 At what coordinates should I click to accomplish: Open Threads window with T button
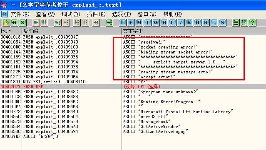coord(147,22)
